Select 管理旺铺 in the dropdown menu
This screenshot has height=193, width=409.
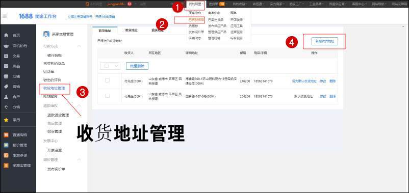(214, 38)
